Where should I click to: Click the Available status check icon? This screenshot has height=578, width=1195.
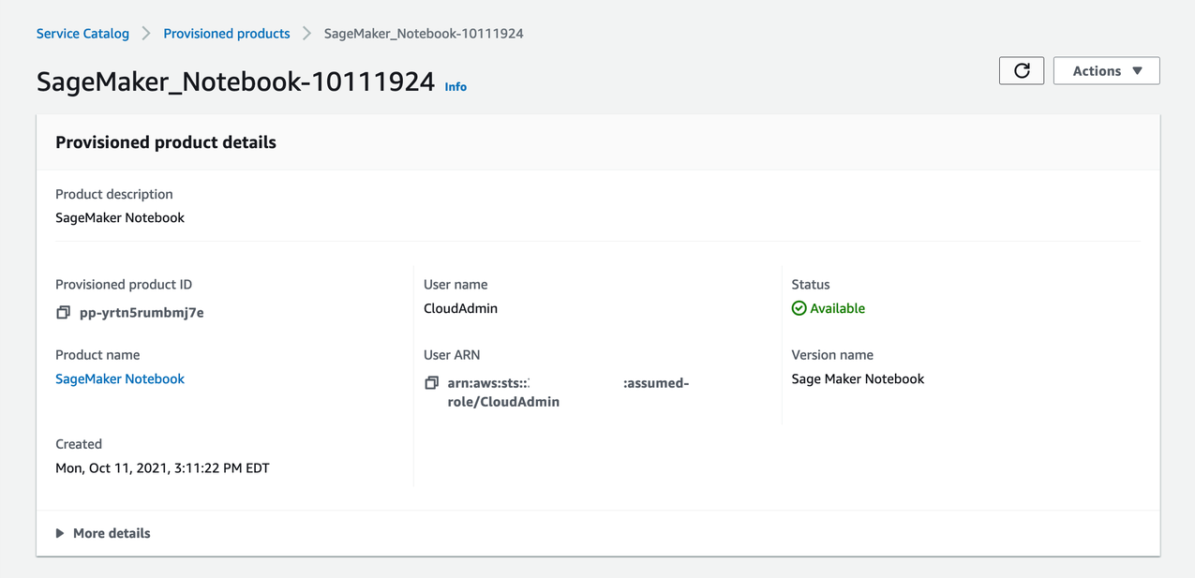click(799, 308)
